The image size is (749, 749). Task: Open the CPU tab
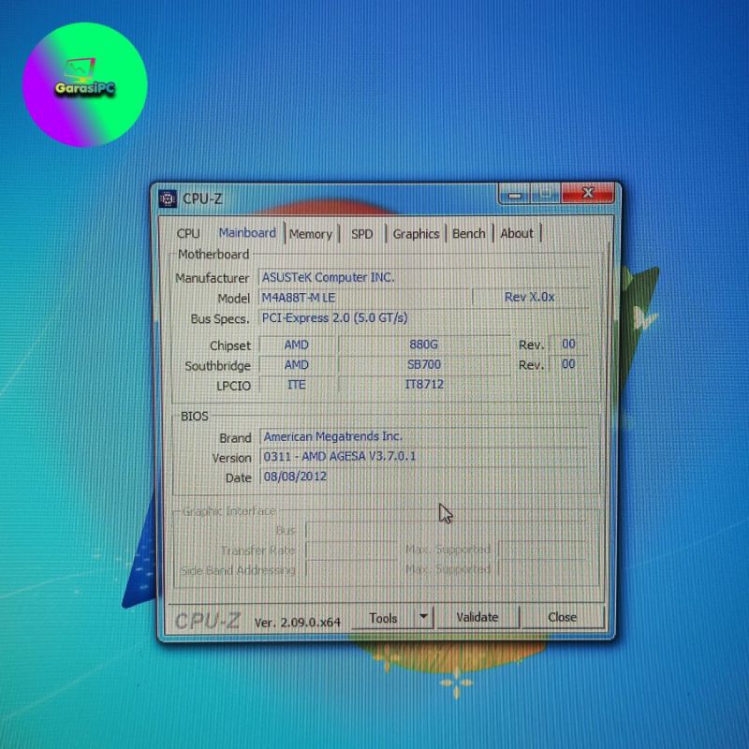[188, 234]
